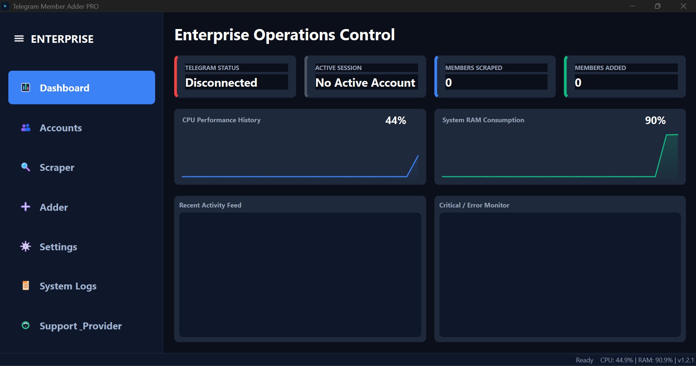The width and height of the screenshot is (696, 366).
Task: Click the Dashboard chart icon
Action: [26, 87]
